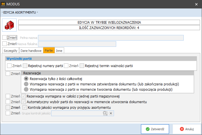Clear the Grupa kontroli jakości field

(x=111, y=113)
